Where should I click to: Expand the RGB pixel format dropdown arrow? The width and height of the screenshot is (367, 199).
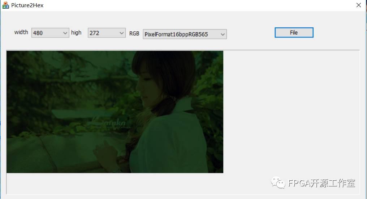(223, 35)
